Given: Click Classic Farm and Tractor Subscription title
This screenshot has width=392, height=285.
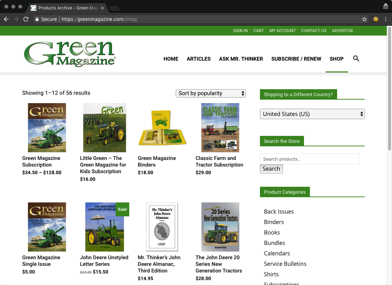Looking at the screenshot, I should (x=219, y=161).
